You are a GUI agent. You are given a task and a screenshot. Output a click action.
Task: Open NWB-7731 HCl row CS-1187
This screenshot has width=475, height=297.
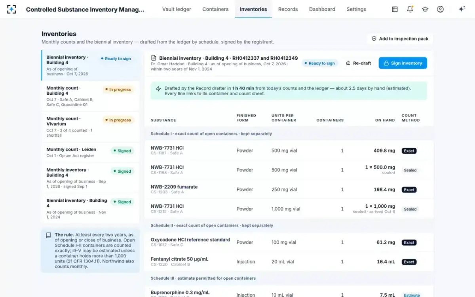289,150
